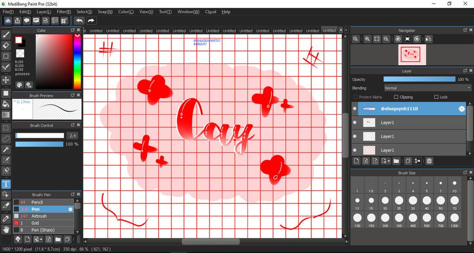The image size is (474, 253).
Task: Duplicate the current layer
Action: tap(408, 161)
